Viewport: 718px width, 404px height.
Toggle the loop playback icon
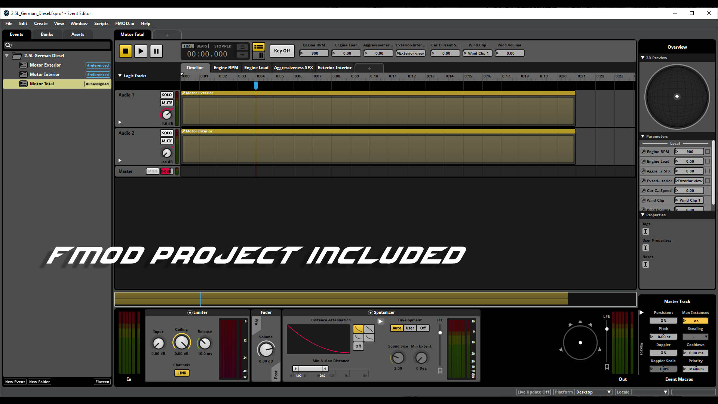[x=242, y=47]
